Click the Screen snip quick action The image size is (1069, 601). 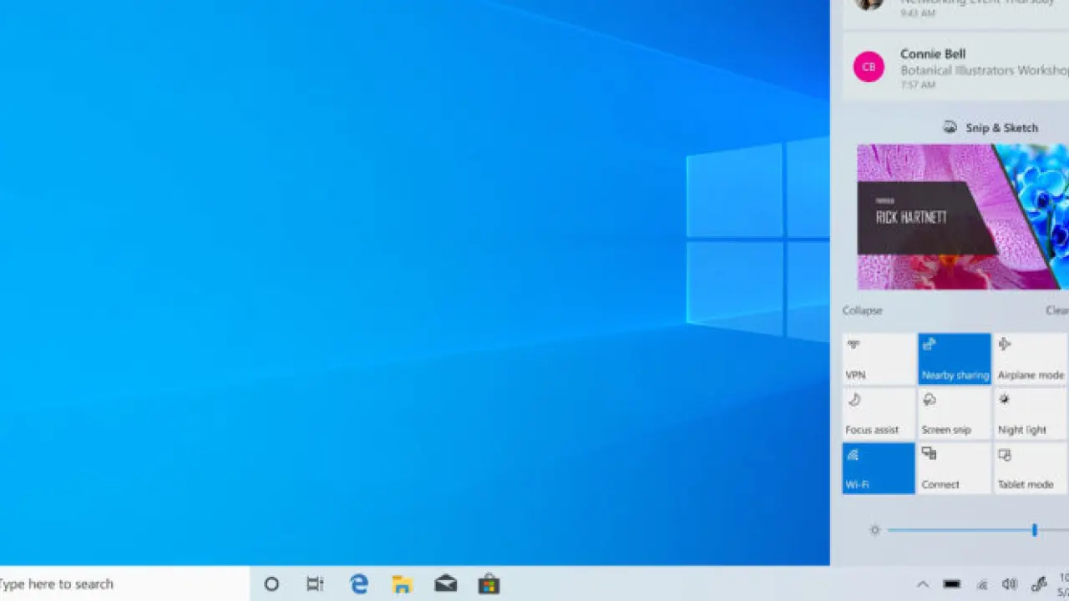click(x=954, y=414)
